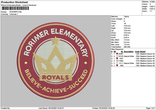Click the colorway value 'Colorway 1'

(x=14, y=14)
